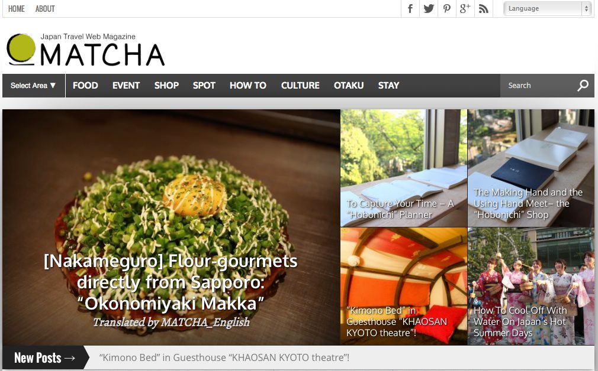The image size is (598, 371).
Task: Go to the HOME link
Action: coord(17,9)
